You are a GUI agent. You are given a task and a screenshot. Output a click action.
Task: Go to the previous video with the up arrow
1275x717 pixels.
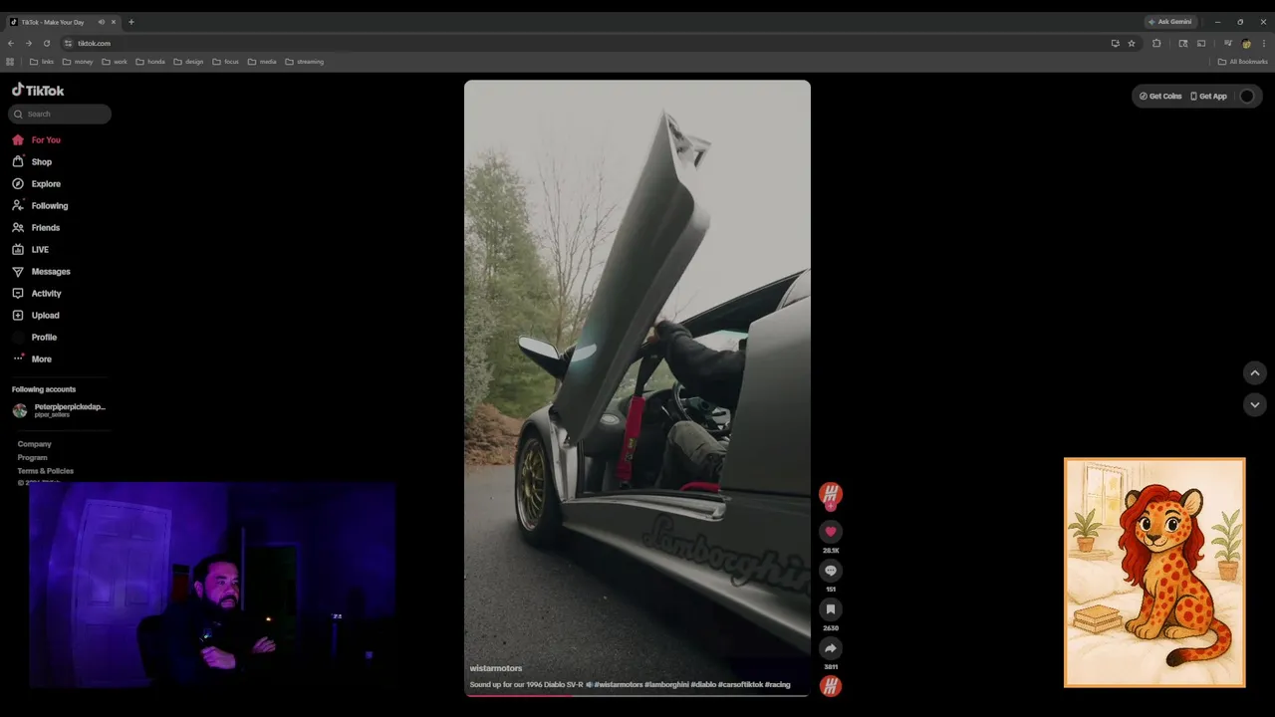[x=1255, y=372]
